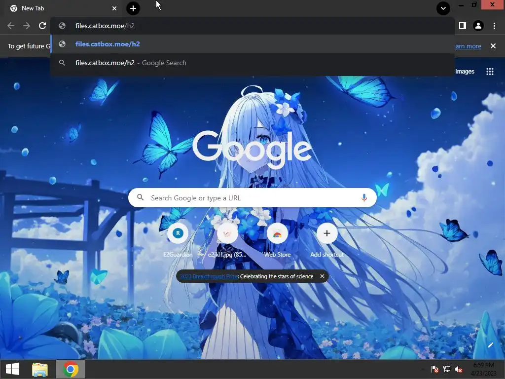Click the taskbar clock showing 6:59 PM
This screenshot has height=379, width=505.
(x=484, y=369)
